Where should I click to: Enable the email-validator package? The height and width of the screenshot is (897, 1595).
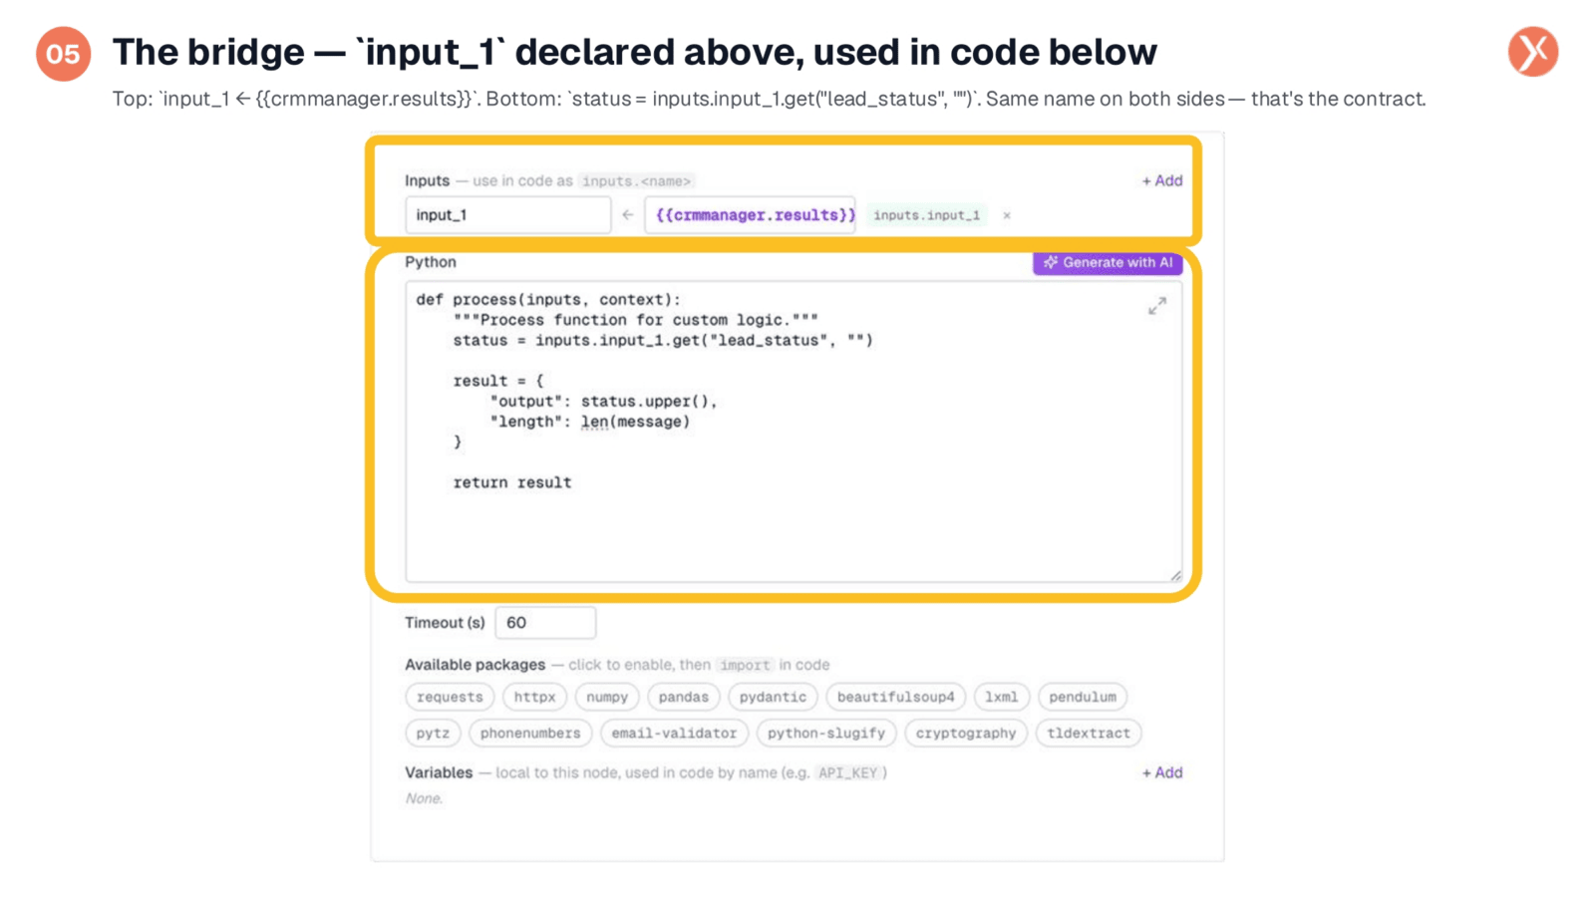(674, 733)
